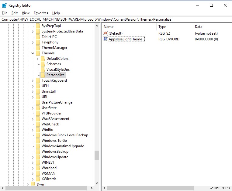Click the Themes folder icon
Viewport: 232px width, 191px height.
(38, 53)
